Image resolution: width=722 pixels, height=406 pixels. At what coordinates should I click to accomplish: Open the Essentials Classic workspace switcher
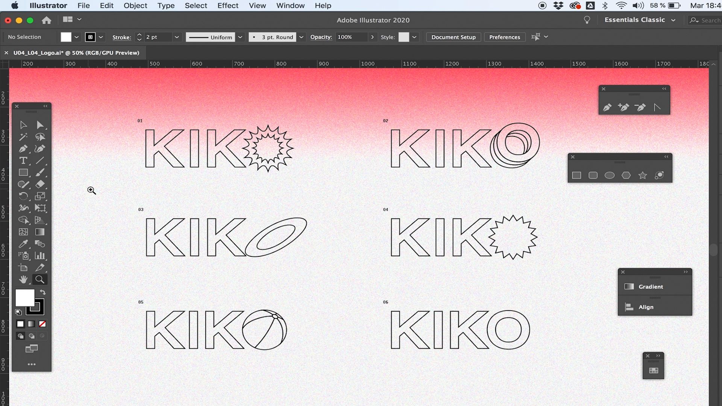pos(640,20)
